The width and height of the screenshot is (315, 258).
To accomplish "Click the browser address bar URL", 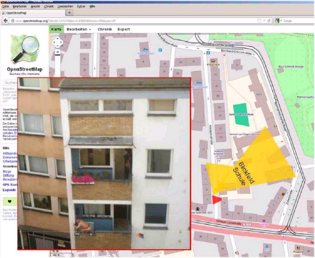I will click(65, 21).
